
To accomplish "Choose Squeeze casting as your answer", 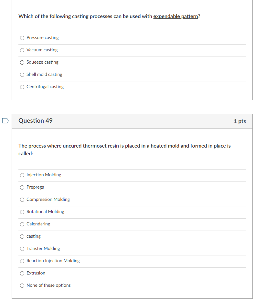I will coord(22,62).
